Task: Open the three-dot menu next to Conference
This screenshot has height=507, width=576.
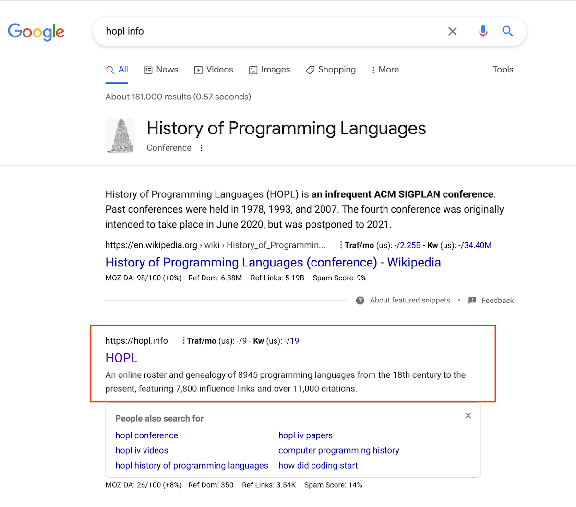Action: 202,147
